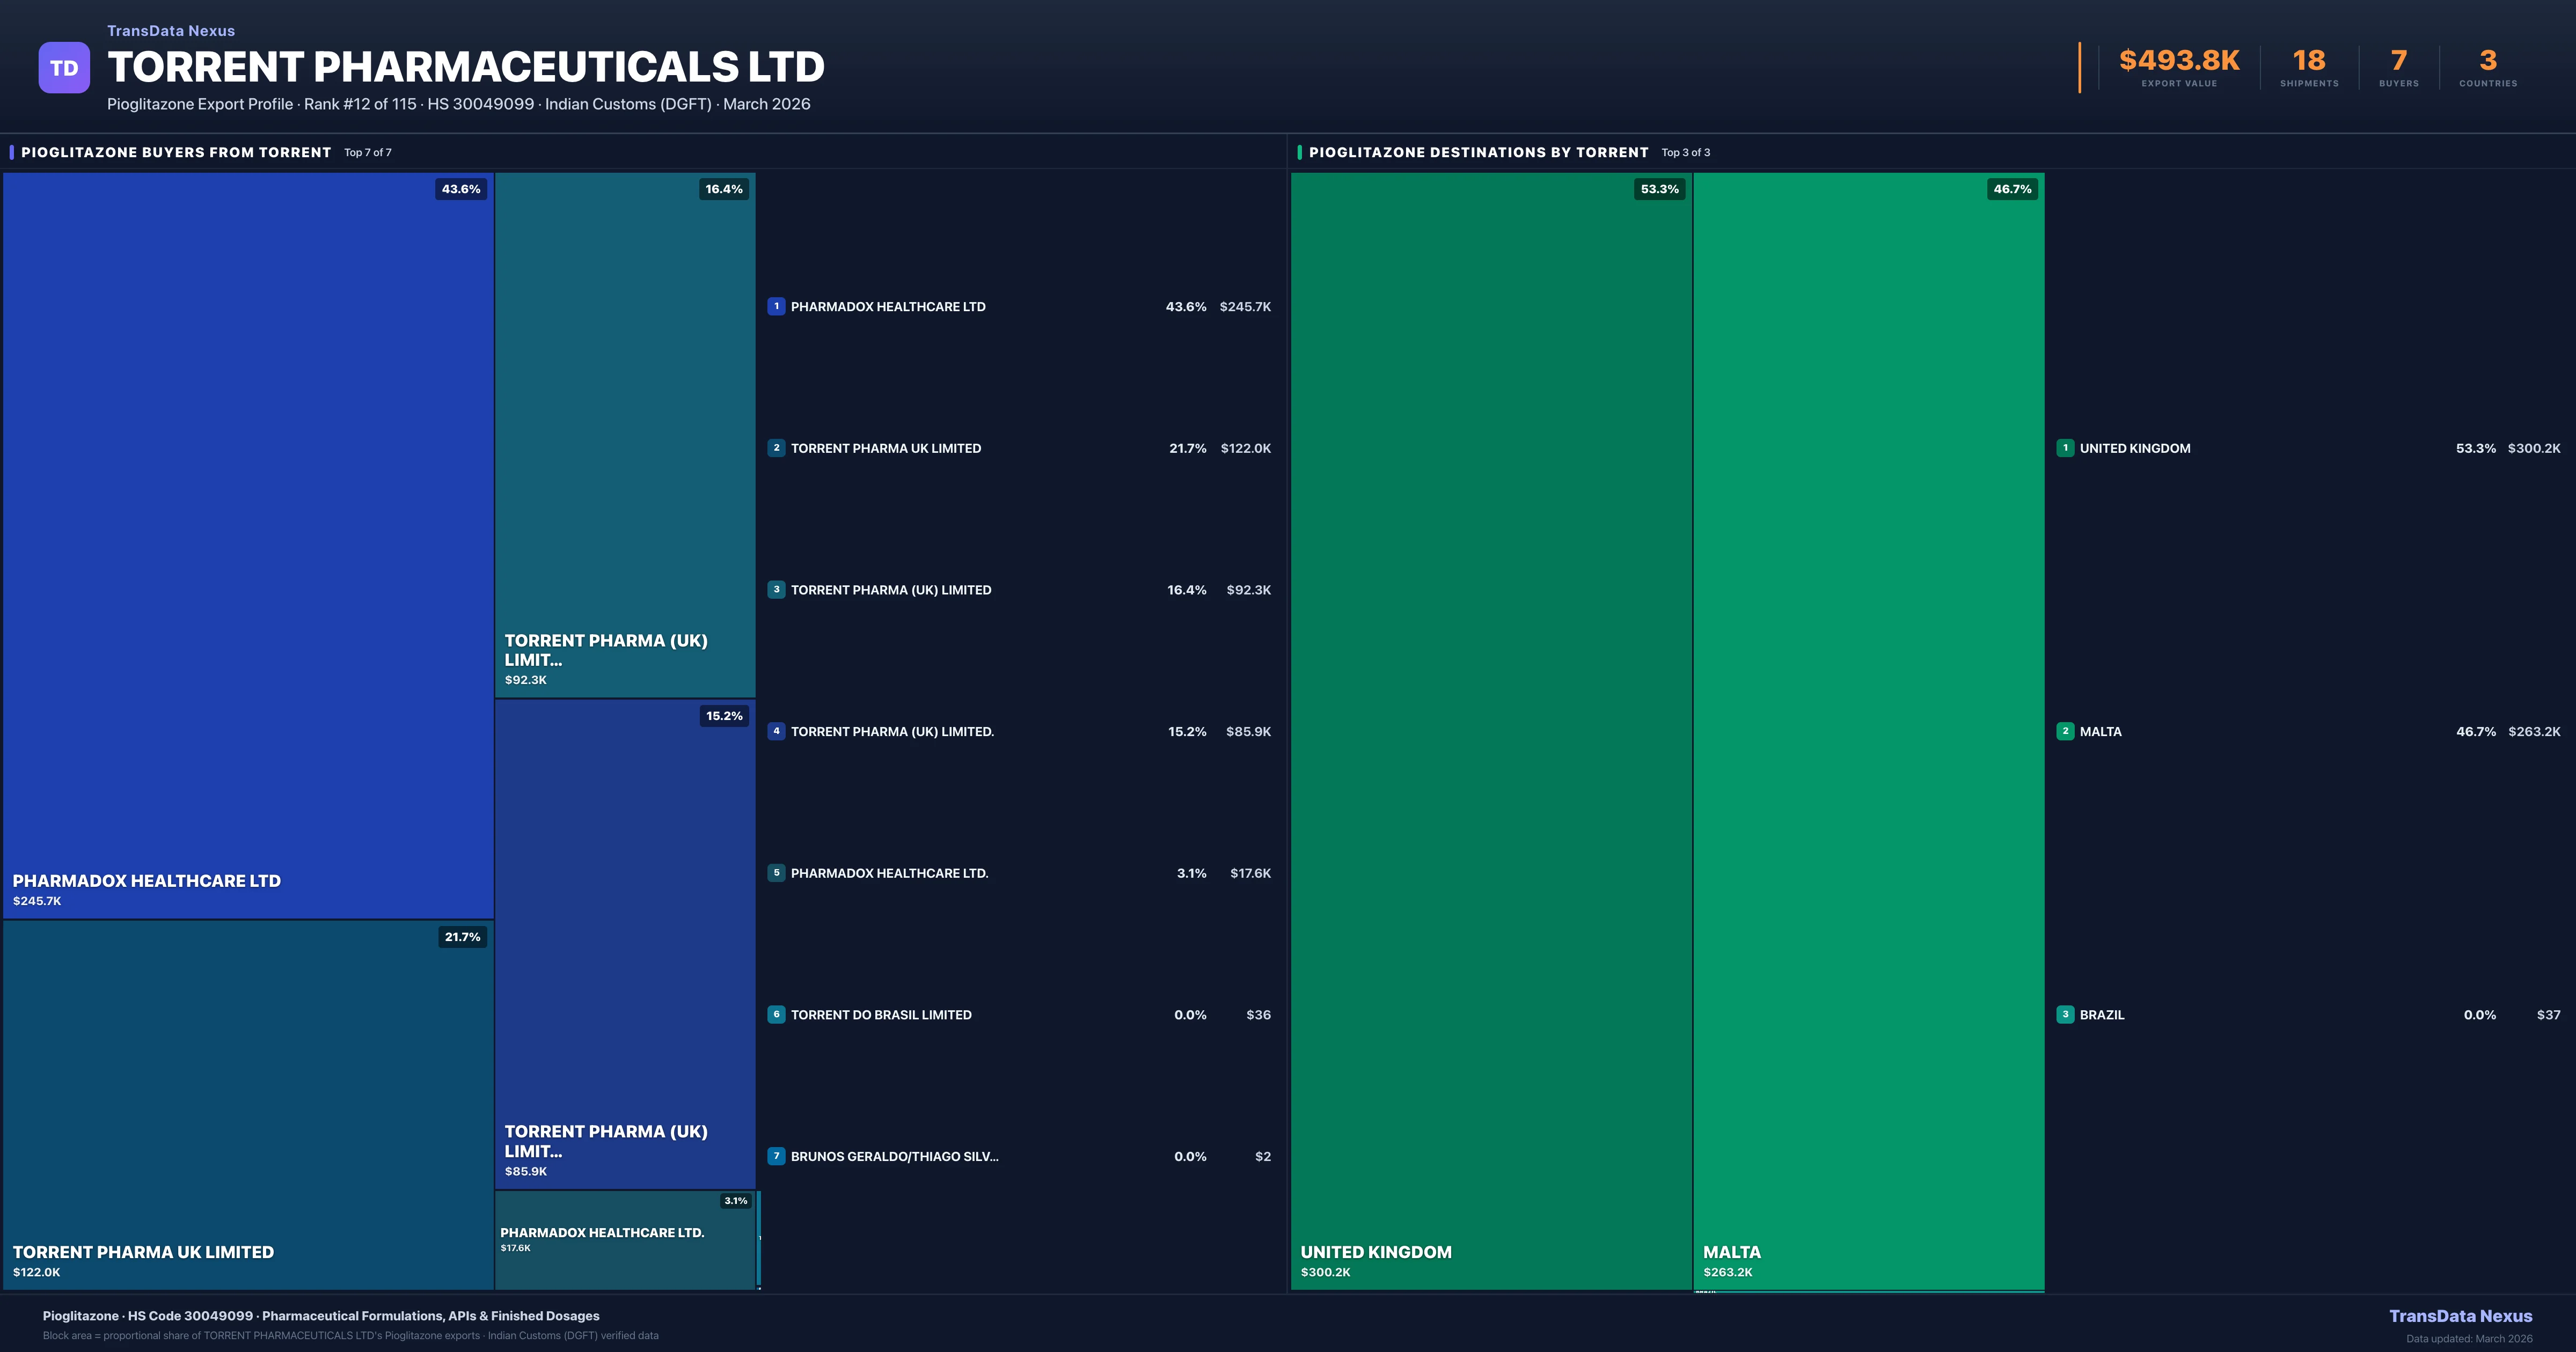Click the rank badge 2 beside TORRENT PHARMA UK LIMITED
2576x1352 pixels.
click(777, 448)
